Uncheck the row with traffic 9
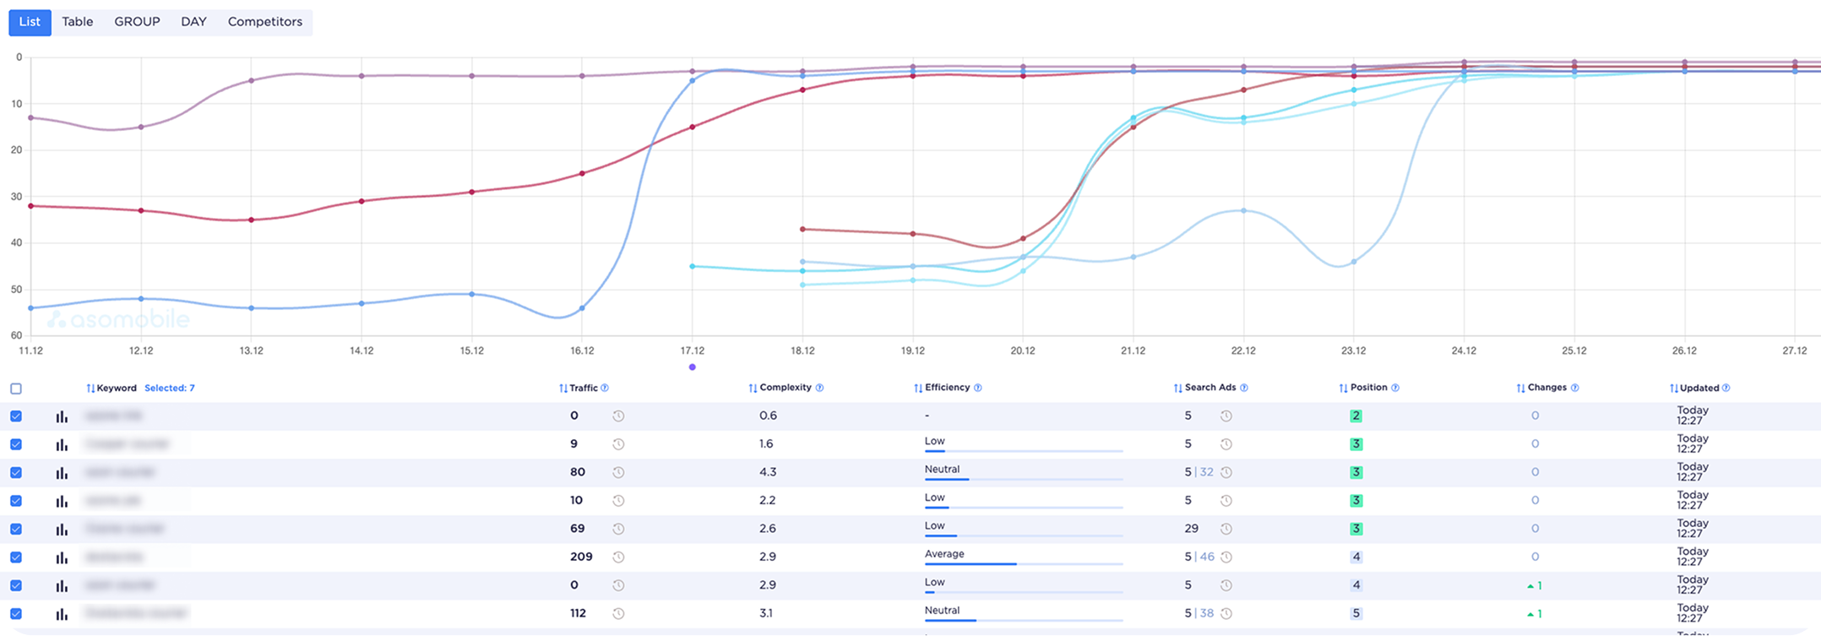This screenshot has width=1821, height=636. 16,444
